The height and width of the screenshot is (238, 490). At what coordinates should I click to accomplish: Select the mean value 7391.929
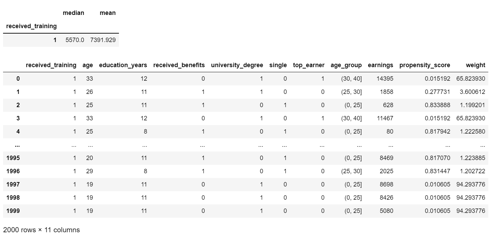(103, 40)
